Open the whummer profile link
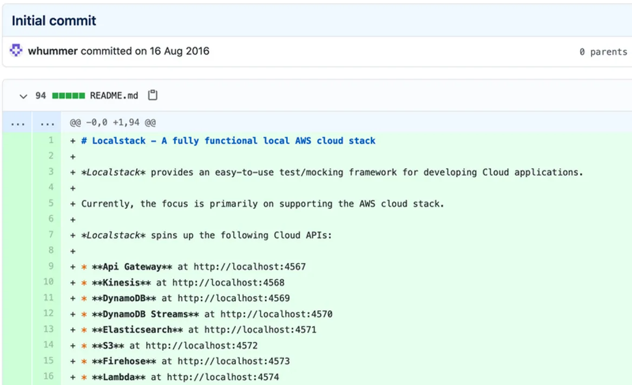Image resolution: width=632 pixels, height=385 pixels. tap(52, 51)
